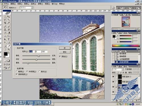Viewport: 142px width, 106px height.
Task: Select the Eraser tool
Action: coord(5,33)
